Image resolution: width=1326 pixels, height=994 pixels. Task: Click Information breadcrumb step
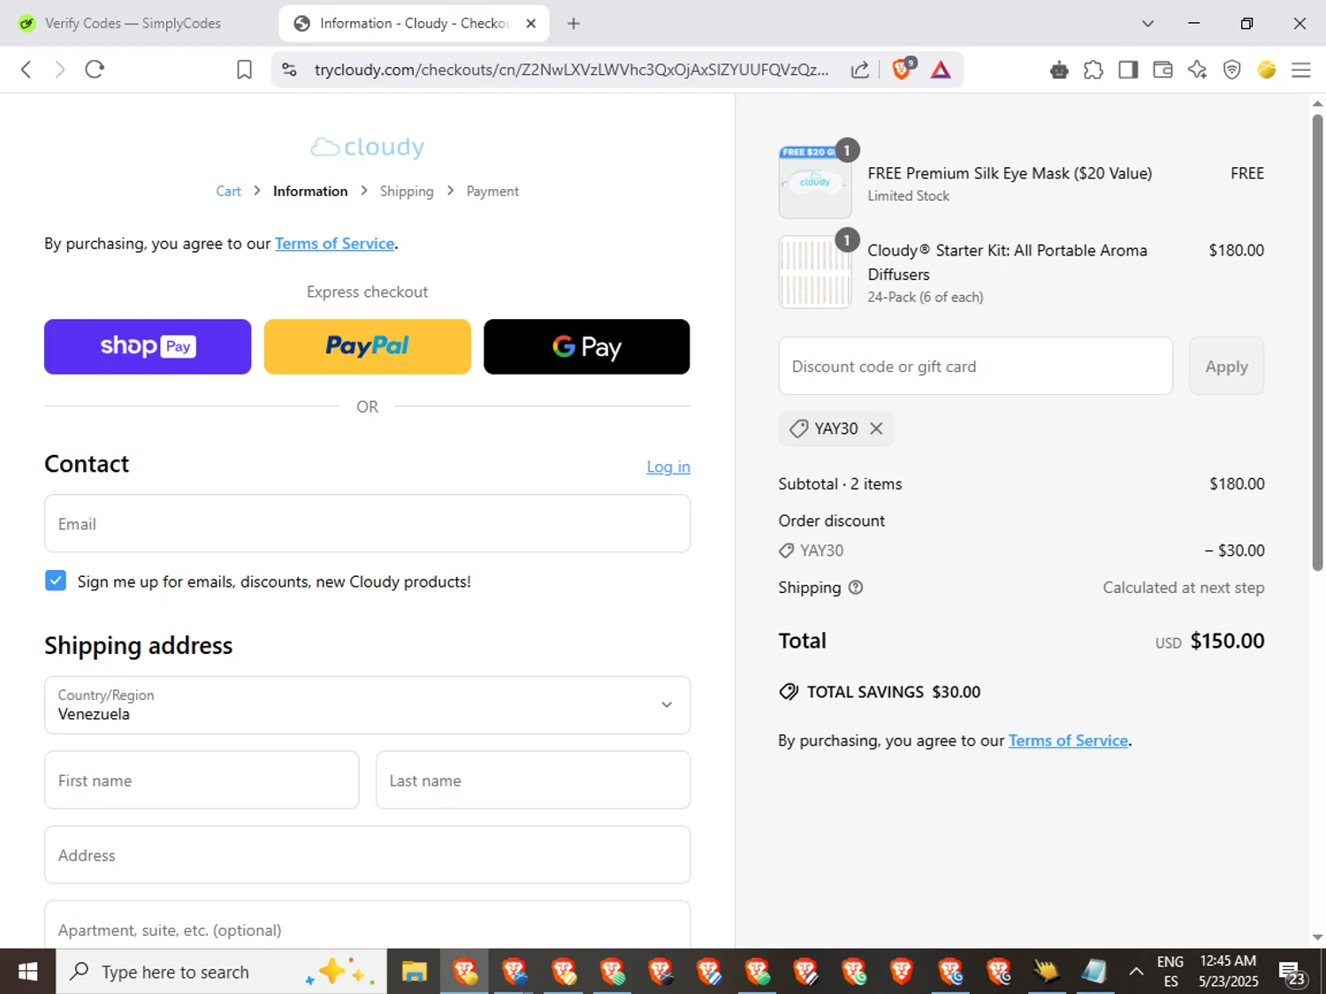tap(310, 192)
